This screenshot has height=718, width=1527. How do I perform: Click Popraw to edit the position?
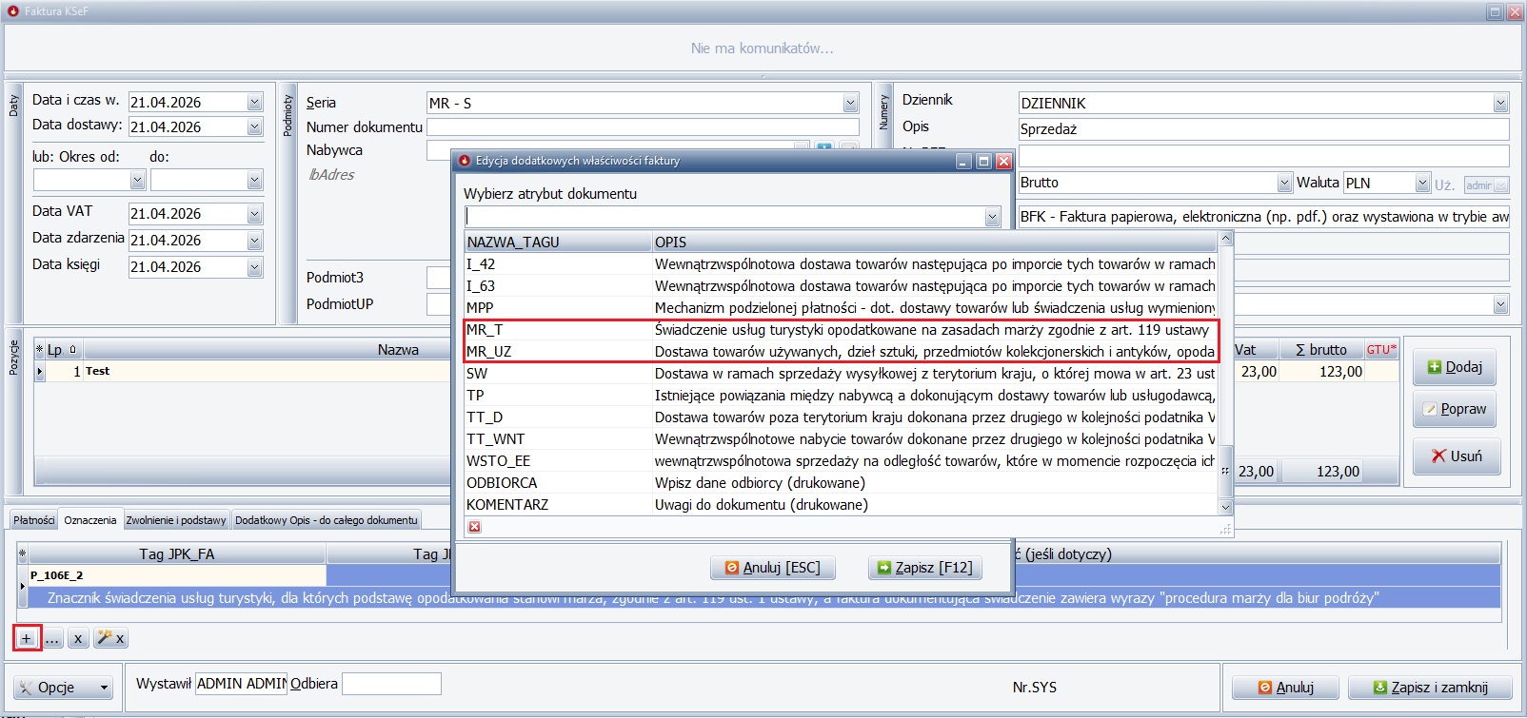tap(1455, 409)
